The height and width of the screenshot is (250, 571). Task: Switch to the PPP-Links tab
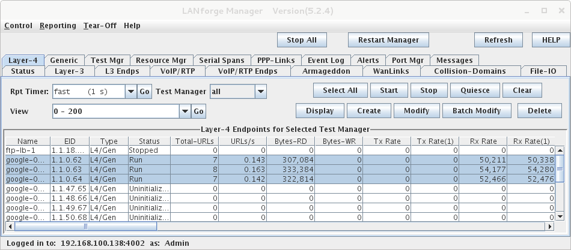276,61
